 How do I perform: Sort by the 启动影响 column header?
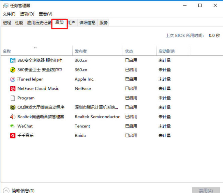[173, 51]
